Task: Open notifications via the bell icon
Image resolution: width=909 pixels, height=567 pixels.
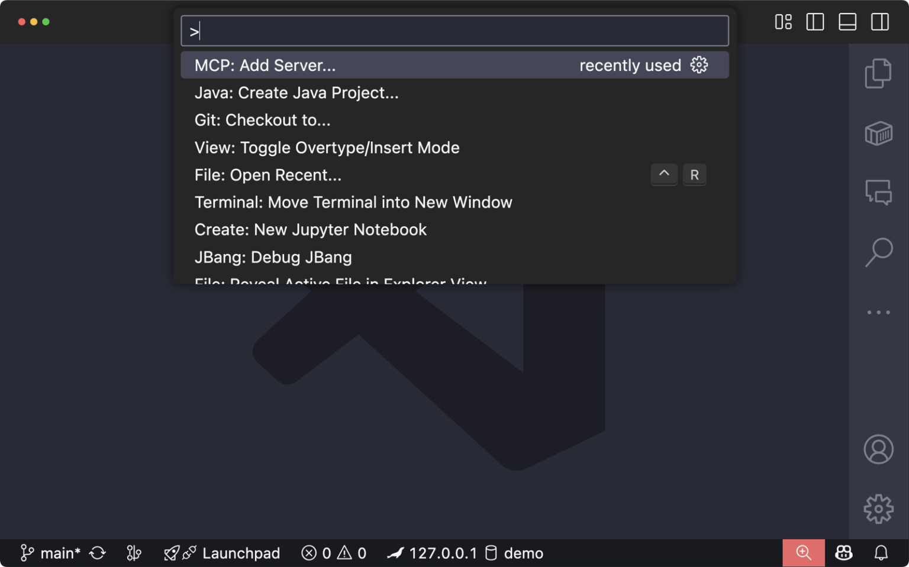Action: 880,553
